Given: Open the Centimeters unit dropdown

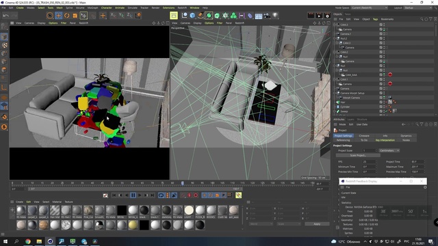Looking at the screenshot, I should [x=389, y=150].
